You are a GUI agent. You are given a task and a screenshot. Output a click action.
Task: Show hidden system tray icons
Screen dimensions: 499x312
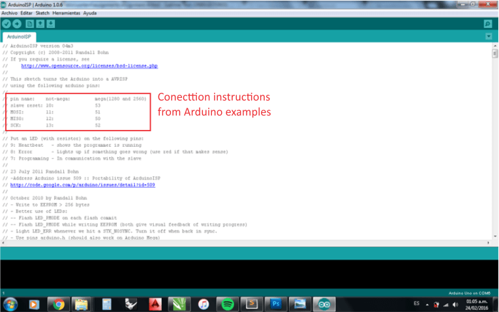(x=427, y=305)
